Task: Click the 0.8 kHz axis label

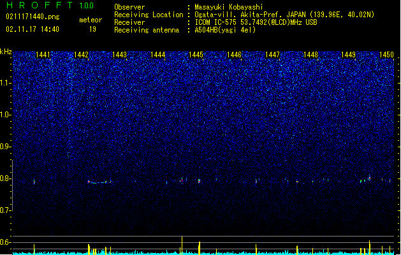Action: point(5,178)
